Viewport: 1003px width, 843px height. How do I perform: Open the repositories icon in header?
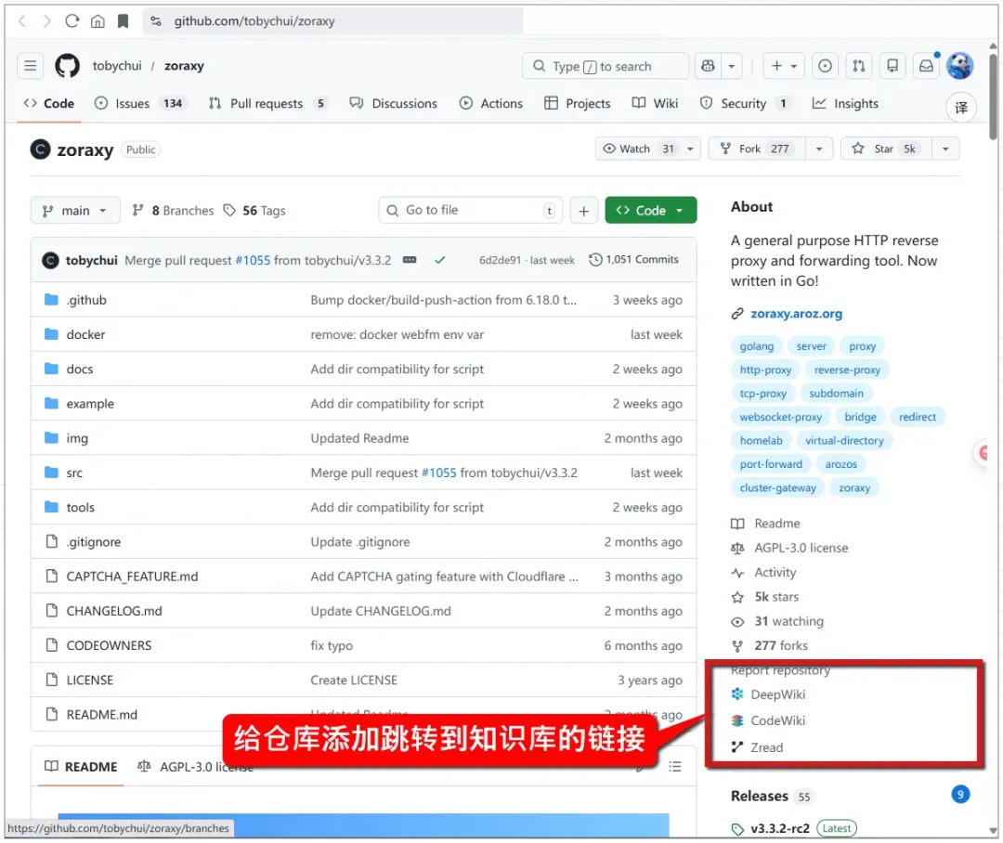coord(892,66)
